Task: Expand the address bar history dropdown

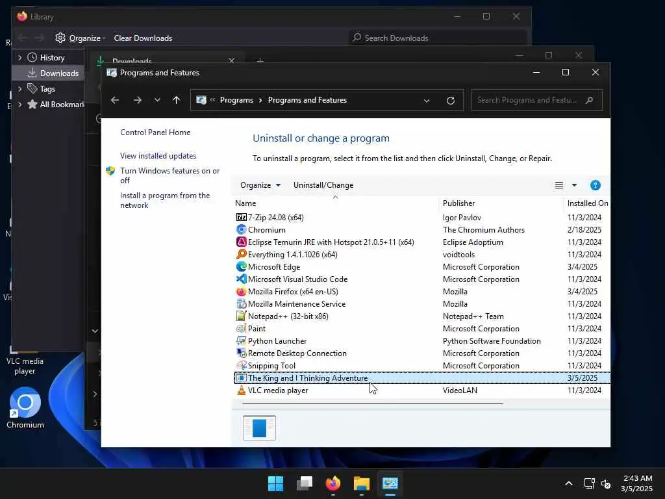Action: click(426, 101)
